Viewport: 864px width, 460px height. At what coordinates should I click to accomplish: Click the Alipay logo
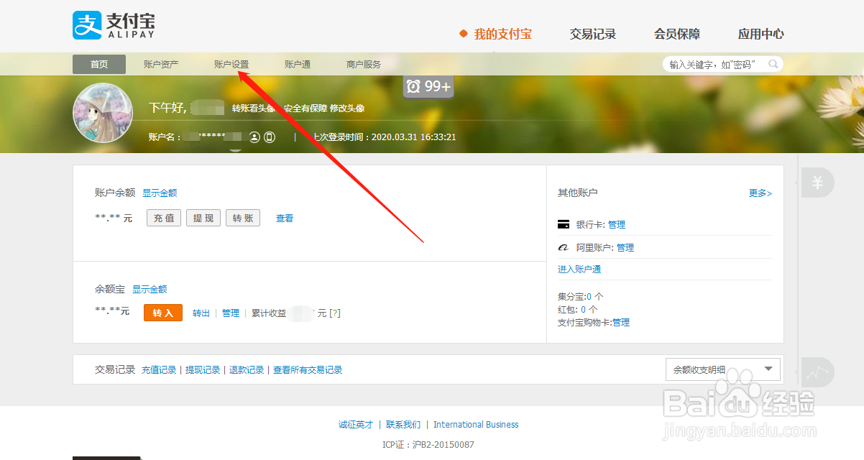(111, 25)
